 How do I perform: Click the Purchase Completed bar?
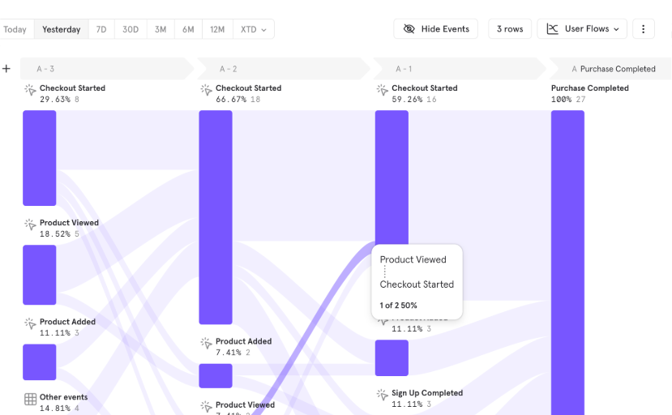tap(567, 263)
